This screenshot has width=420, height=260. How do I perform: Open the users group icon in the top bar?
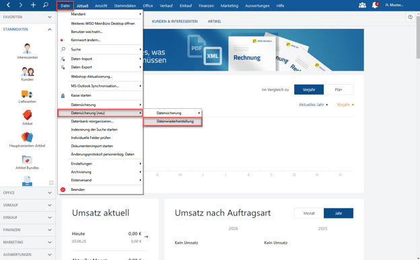pyautogui.click(x=362, y=5)
